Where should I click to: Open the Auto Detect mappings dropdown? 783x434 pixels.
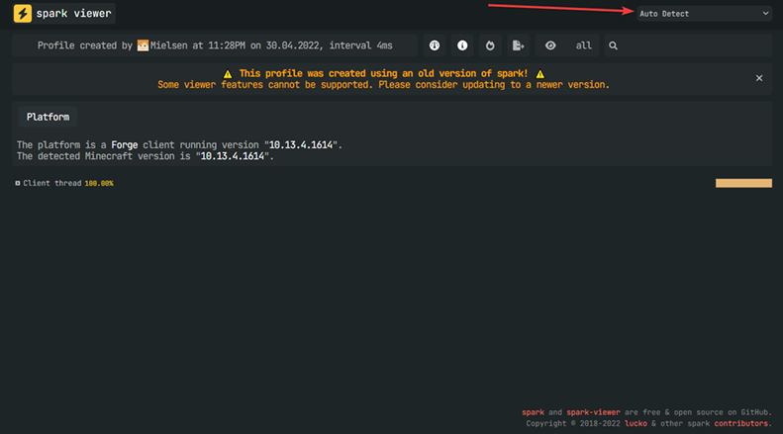click(x=703, y=14)
